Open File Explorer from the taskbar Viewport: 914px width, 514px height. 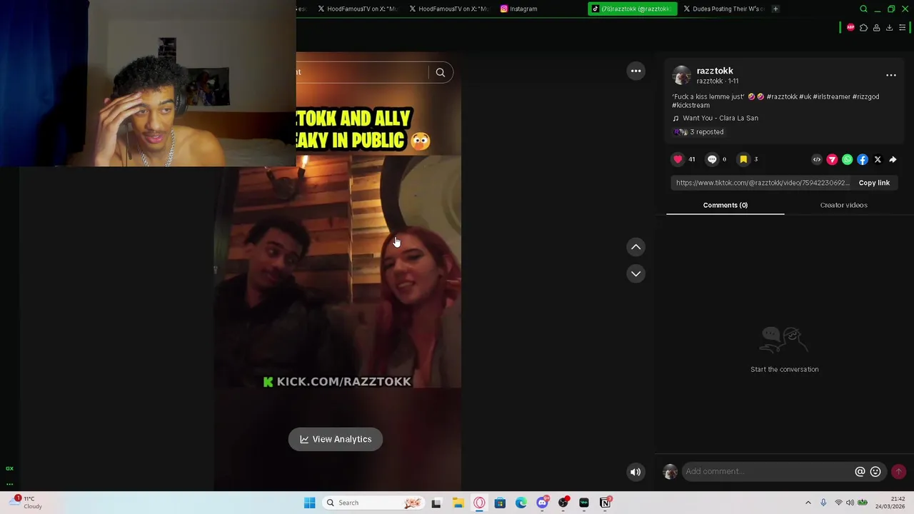[458, 503]
